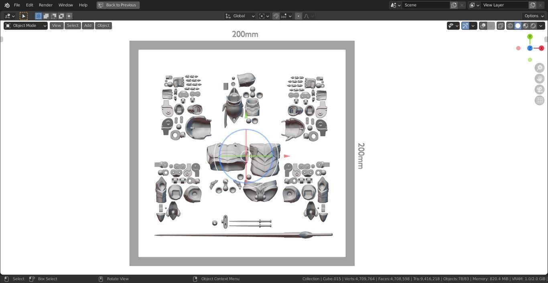Click the Pan view hand icon
This screenshot has height=283, width=548.
tap(540, 79)
